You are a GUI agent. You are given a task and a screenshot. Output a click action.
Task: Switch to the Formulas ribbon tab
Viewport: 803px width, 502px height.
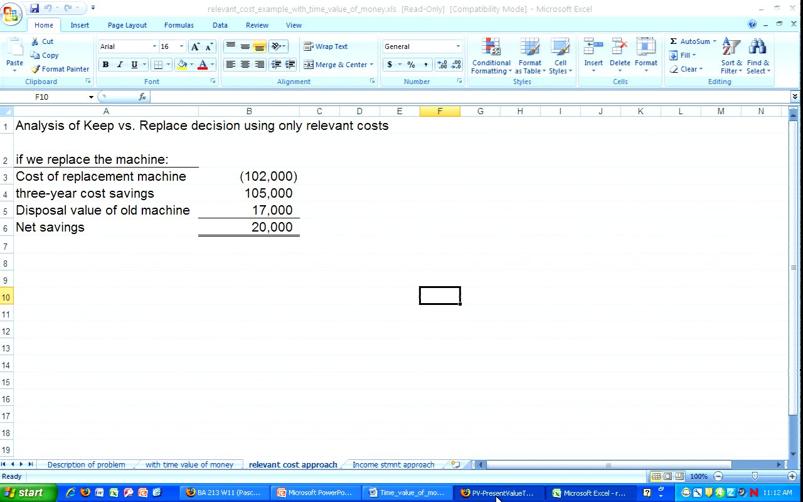click(179, 25)
